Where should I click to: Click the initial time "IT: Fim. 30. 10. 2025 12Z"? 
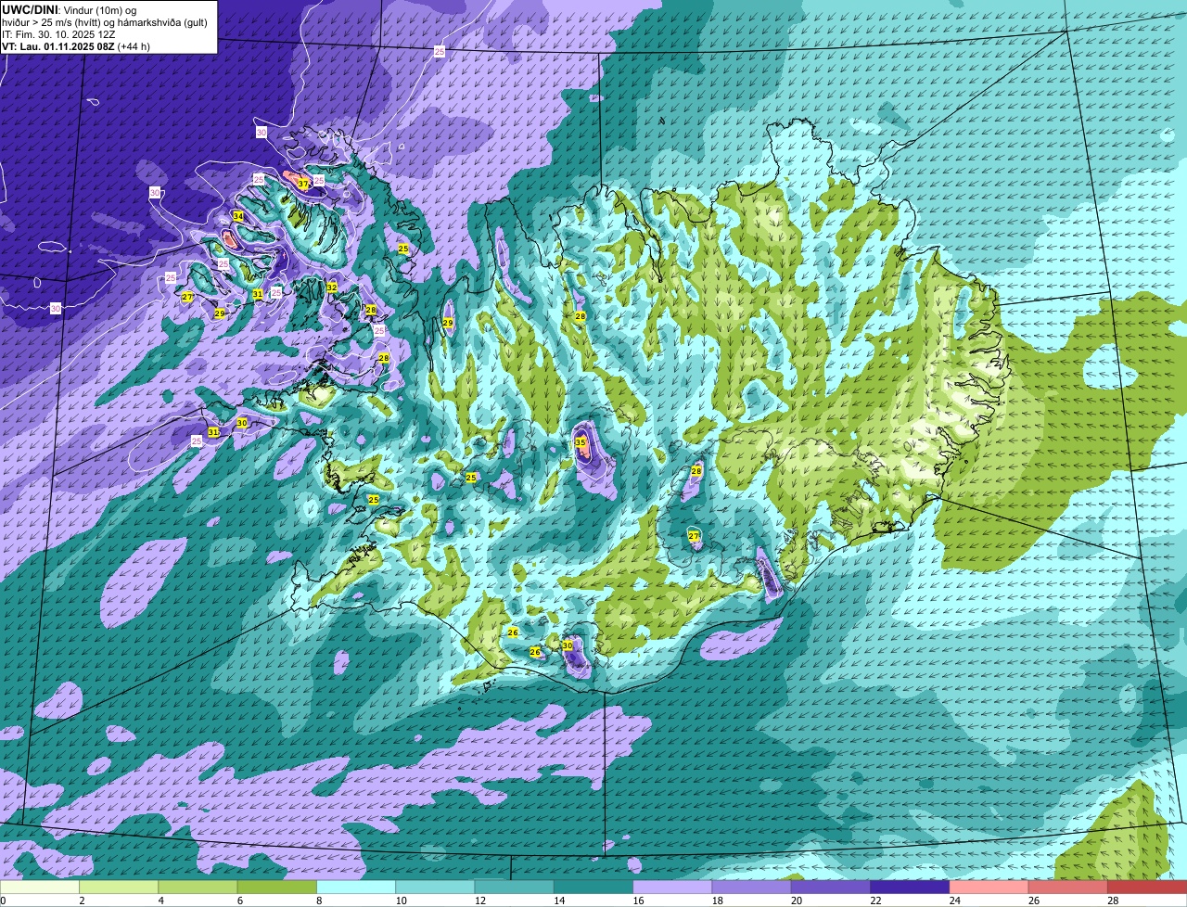[x=58, y=34]
